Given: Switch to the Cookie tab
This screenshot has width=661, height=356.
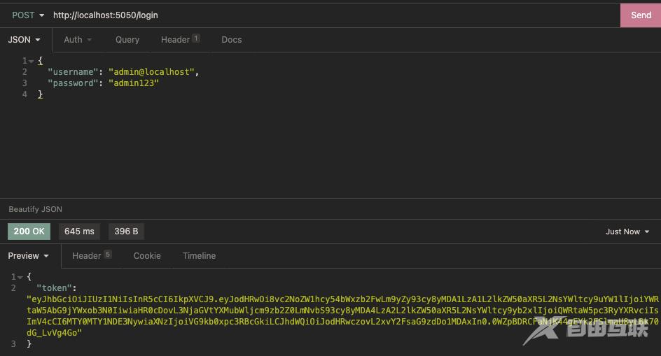Looking at the screenshot, I should 147,256.
